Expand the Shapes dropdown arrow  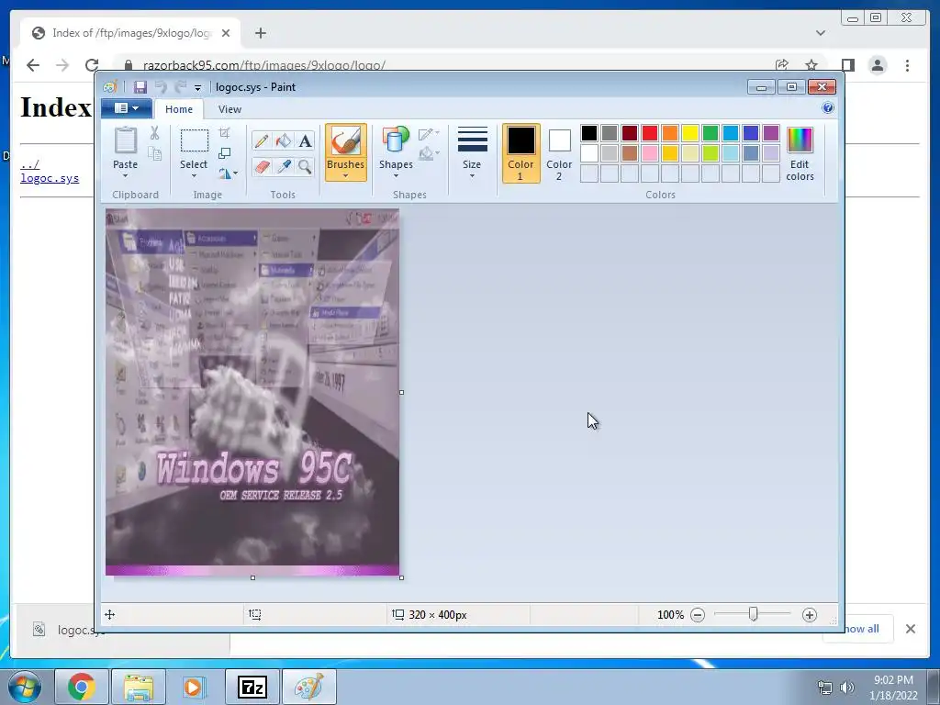[396, 175]
